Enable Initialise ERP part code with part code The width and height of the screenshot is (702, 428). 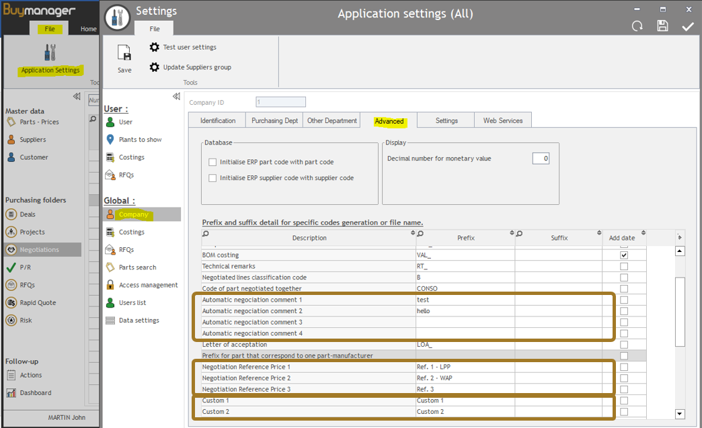point(212,162)
